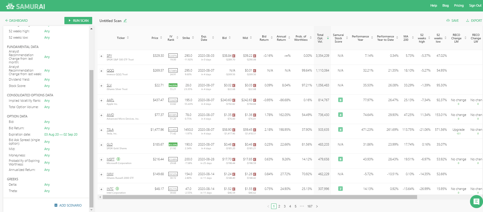Click the dollar icon next to INTC
Viewport: 483px width, 212px height.
point(117,188)
